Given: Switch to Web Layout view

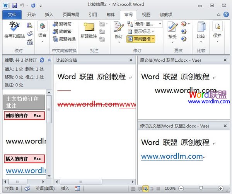Looking at the screenshot, I should (145, 189).
